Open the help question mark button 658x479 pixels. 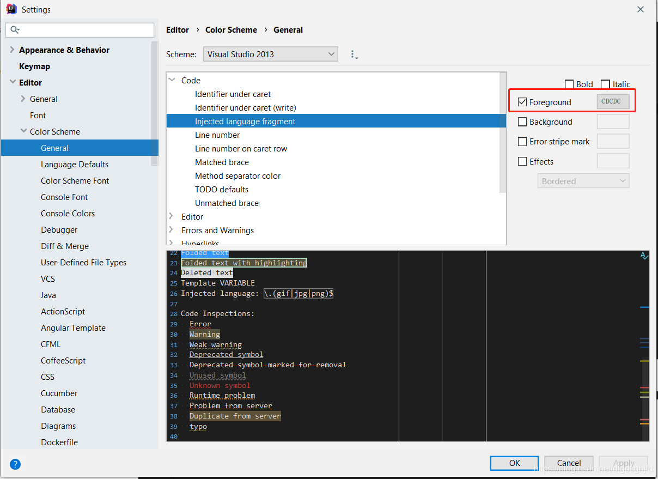(x=15, y=464)
